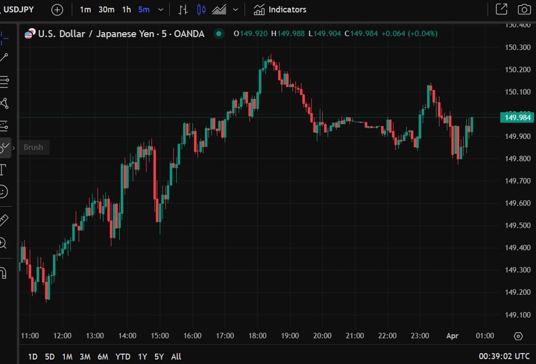Set range to 5D

(x=50, y=357)
